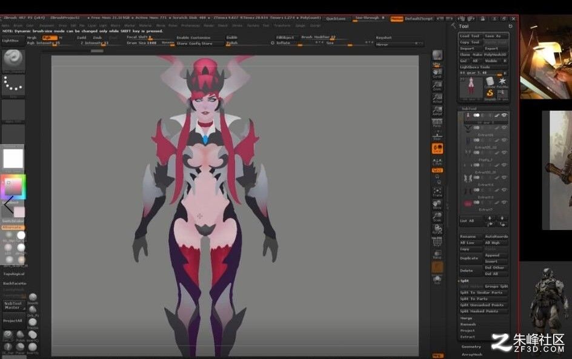The width and height of the screenshot is (572, 359).
Task: Click the Solo icon on right shelf
Action: (437, 280)
